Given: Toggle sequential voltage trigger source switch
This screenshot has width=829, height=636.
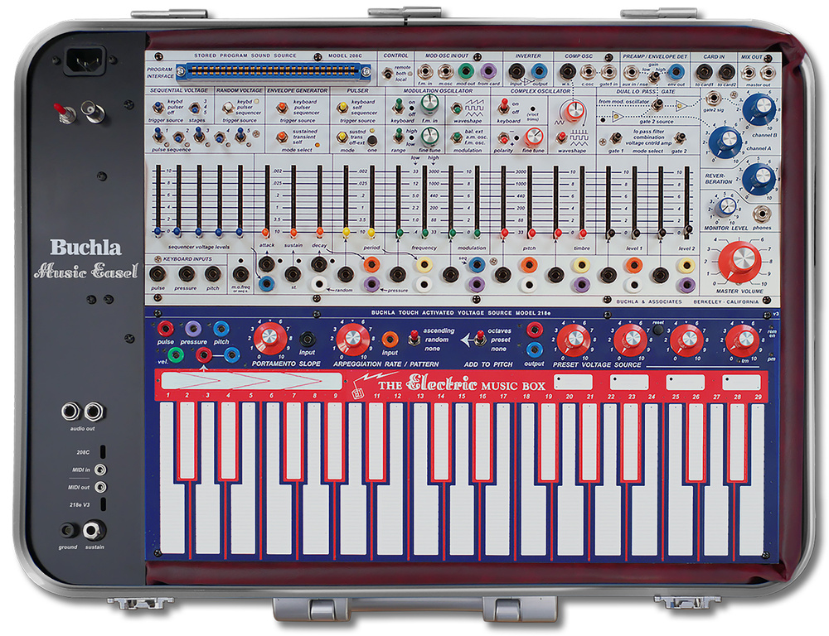Looking at the screenshot, I should point(158,108).
